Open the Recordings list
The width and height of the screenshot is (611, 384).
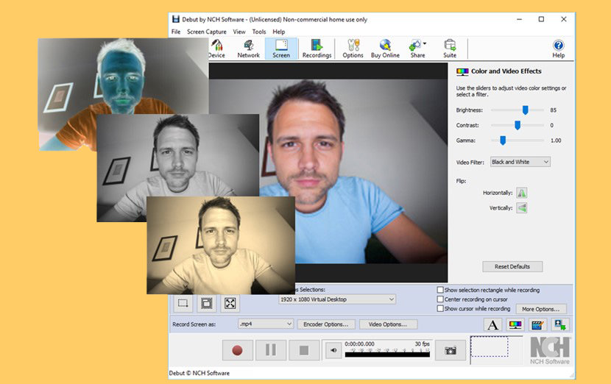click(x=317, y=49)
